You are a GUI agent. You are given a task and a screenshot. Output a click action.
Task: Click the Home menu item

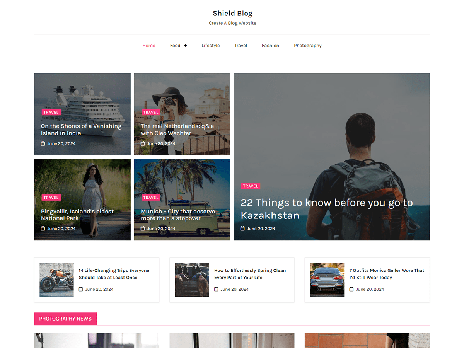tap(149, 45)
